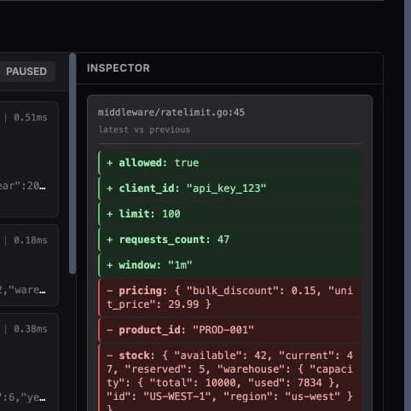Select the middleware/ratelimit.go:45 file path
This screenshot has width=411, height=411.
pos(171,113)
